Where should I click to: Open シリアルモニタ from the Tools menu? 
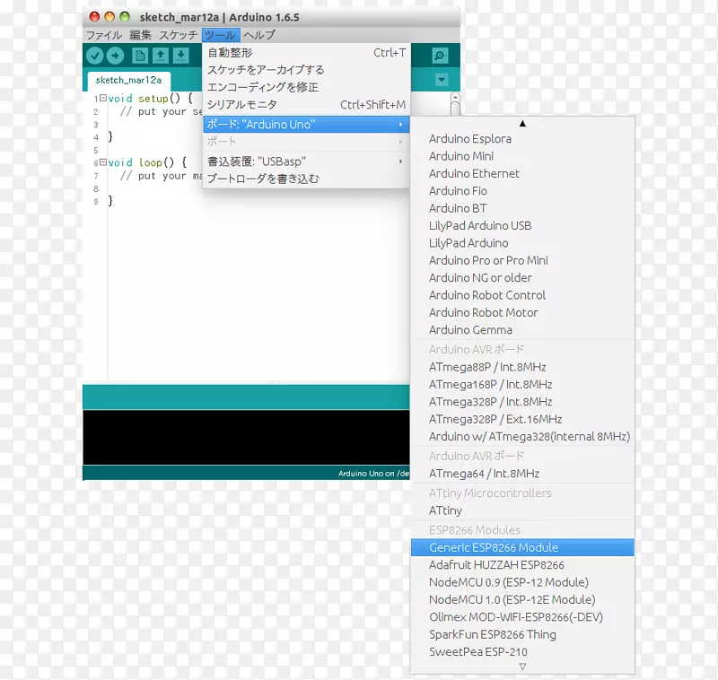(235, 104)
